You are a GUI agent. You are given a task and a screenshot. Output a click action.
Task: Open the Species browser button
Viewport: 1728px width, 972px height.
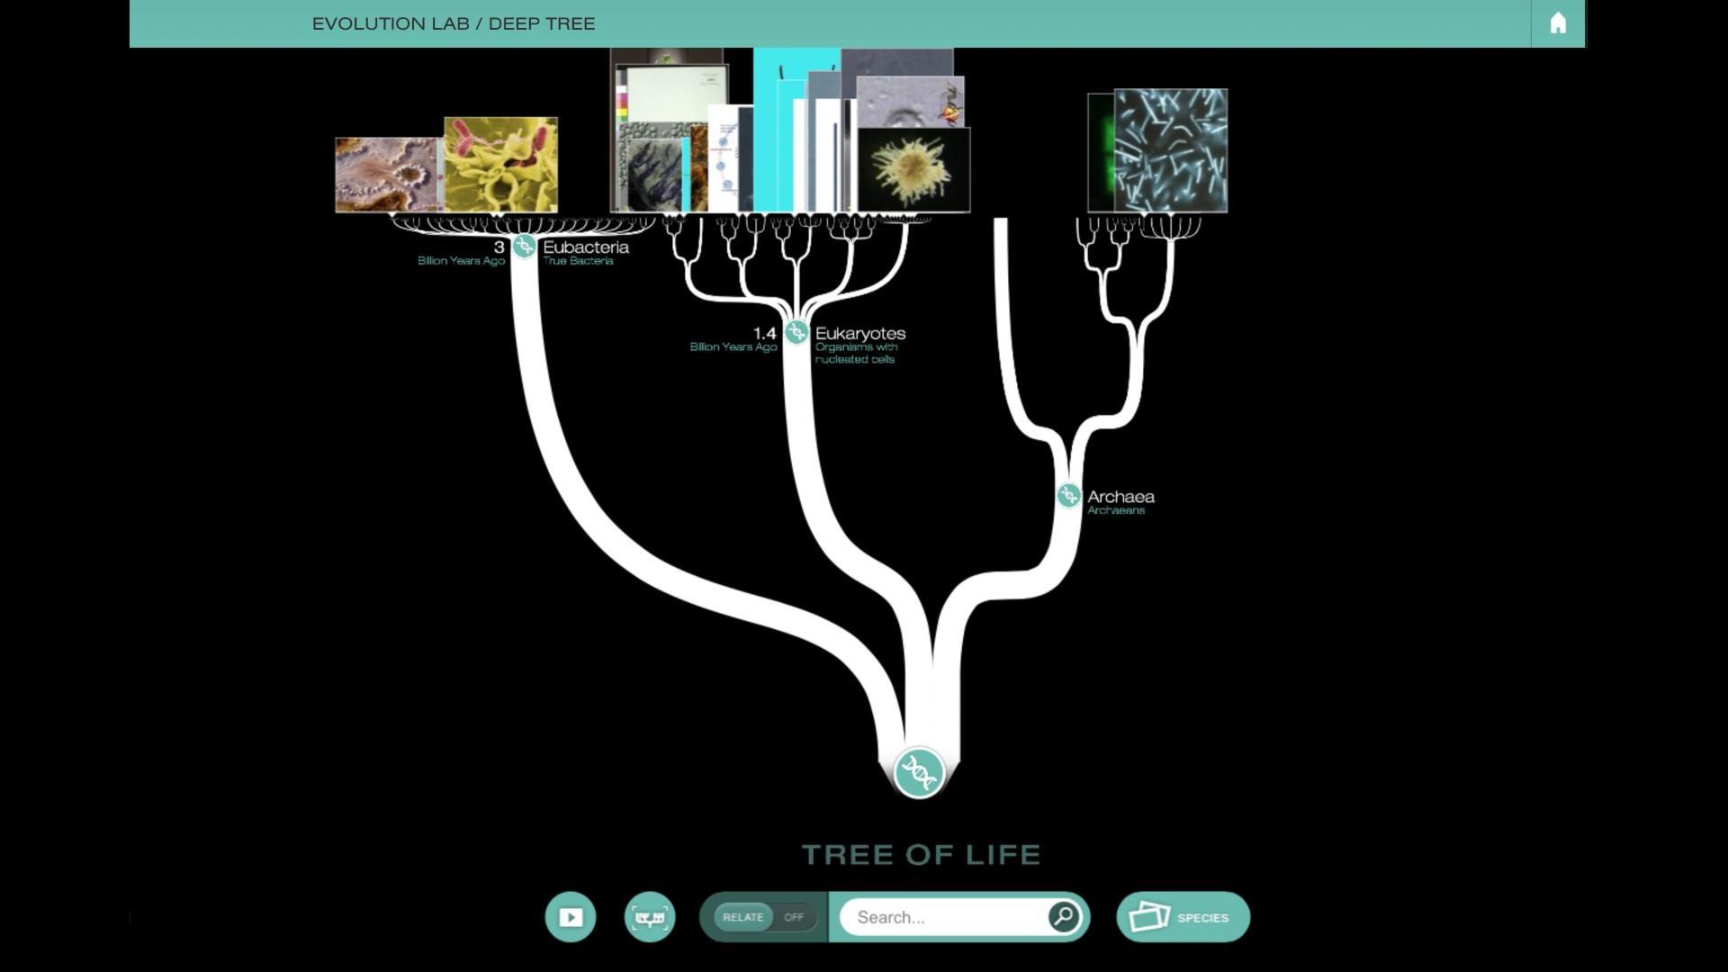click(1183, 917)
